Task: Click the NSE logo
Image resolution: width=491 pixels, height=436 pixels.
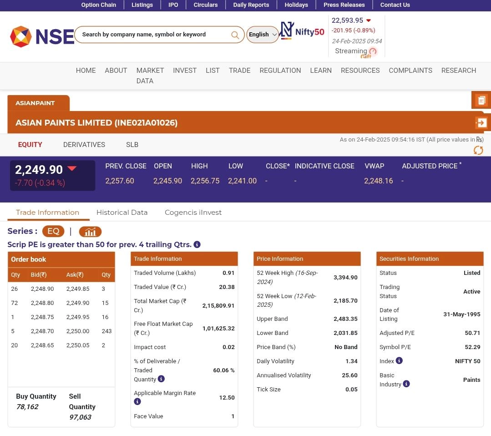Action: click(x=42, y=36)
